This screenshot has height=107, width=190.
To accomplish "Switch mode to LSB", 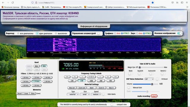I will [x=82, y=81].
